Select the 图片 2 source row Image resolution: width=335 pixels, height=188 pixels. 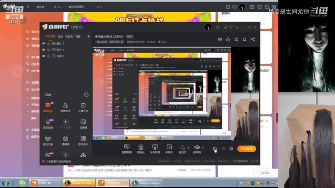coord(66,43)
